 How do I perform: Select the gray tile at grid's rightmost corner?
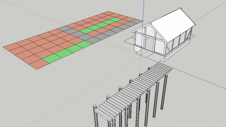[x=136, y=21]
